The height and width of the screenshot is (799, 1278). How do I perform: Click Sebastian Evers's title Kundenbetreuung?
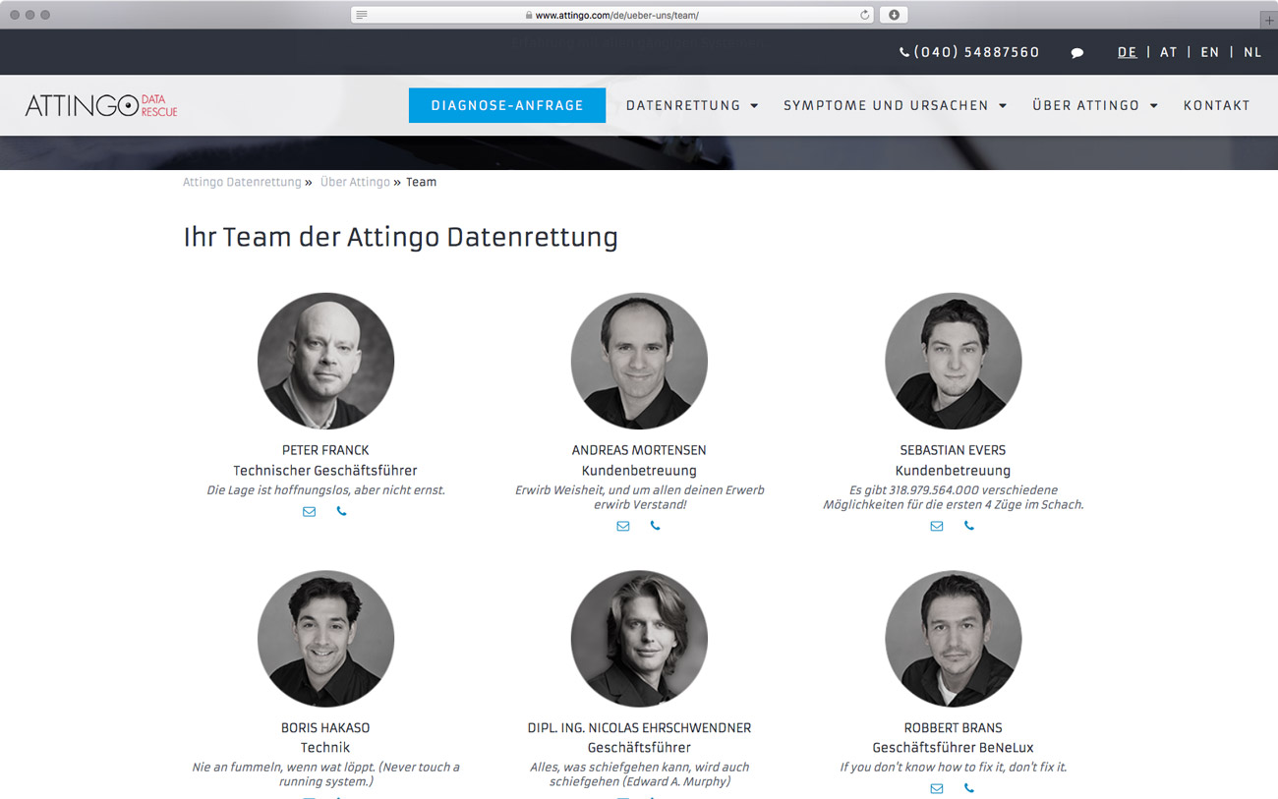tap(953, 471)
